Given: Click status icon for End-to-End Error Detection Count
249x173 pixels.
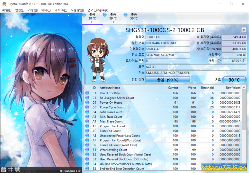Looking at the screenshot, I should [87, 169].
